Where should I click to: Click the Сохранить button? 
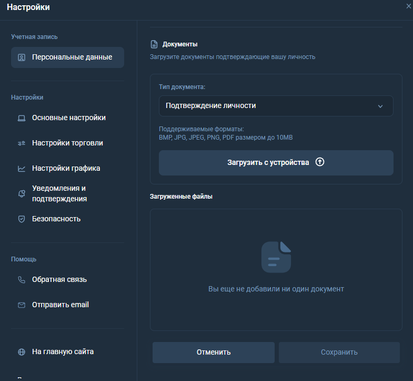click(x=339, y=353)
